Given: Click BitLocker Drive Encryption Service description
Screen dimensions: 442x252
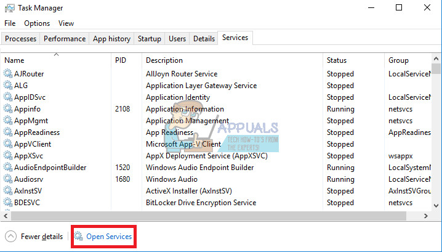Looking at the screenshot, I should point(201,203).
